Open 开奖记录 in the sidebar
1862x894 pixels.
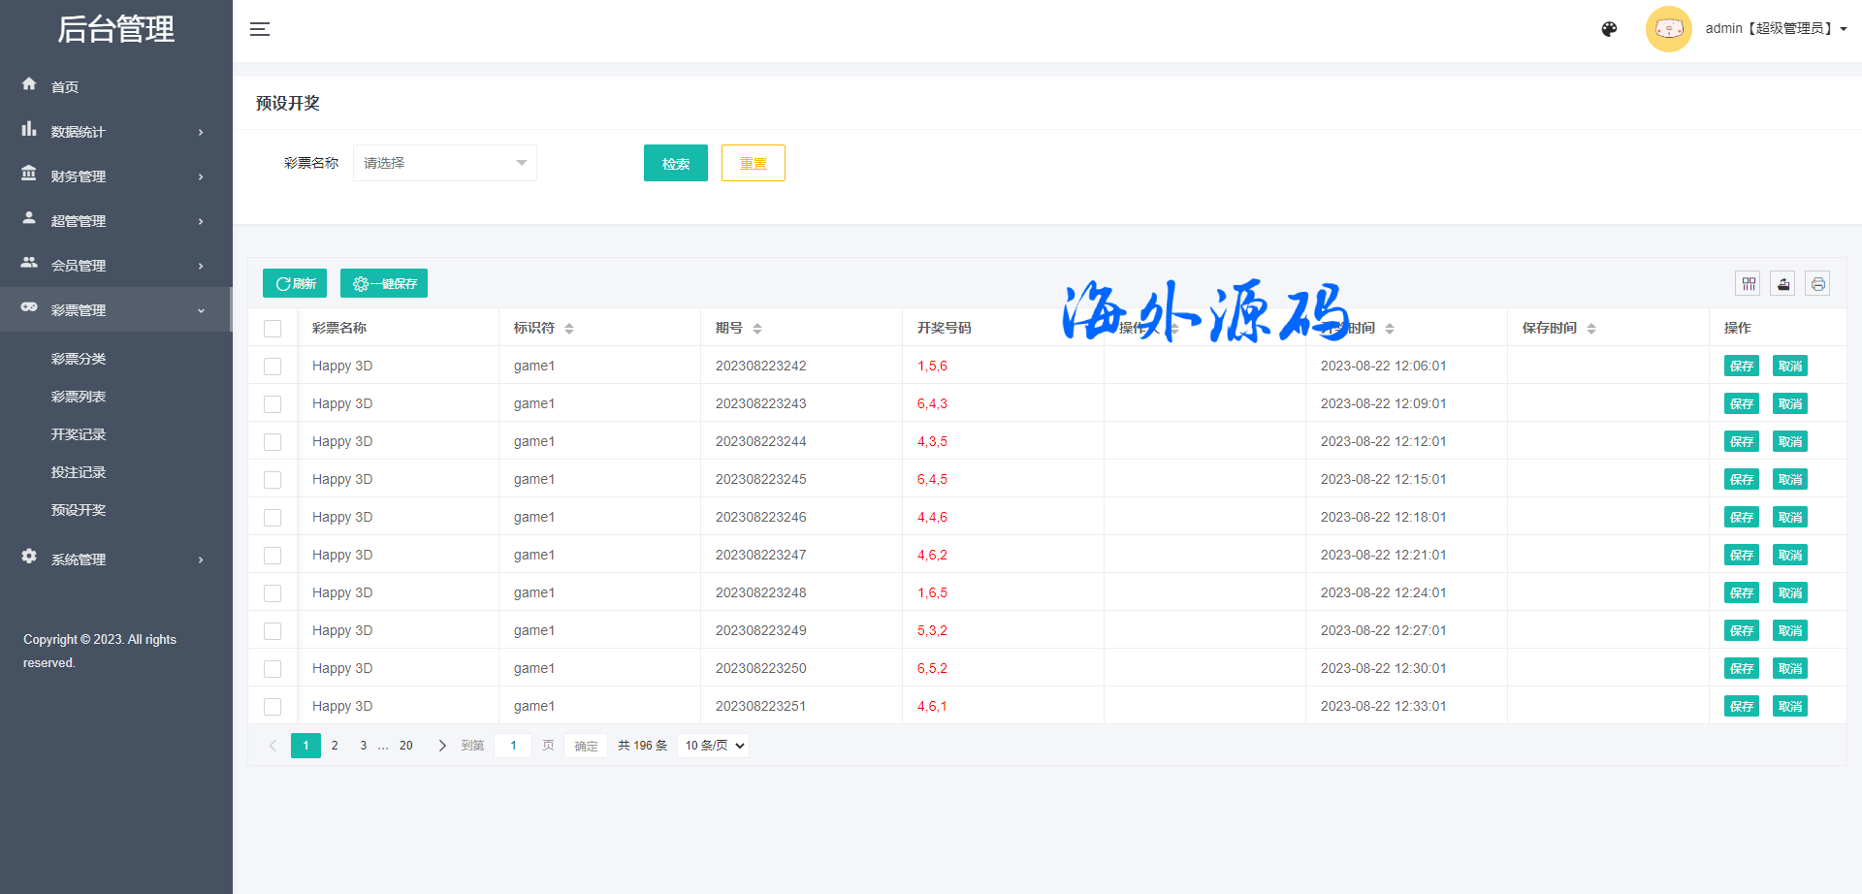79,434
